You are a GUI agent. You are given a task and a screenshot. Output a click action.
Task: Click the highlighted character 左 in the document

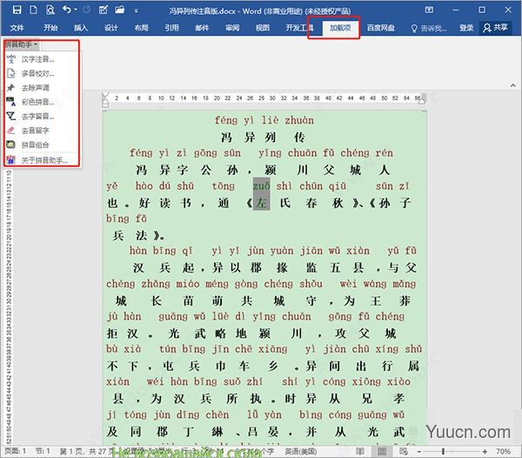tap(261, 203)
